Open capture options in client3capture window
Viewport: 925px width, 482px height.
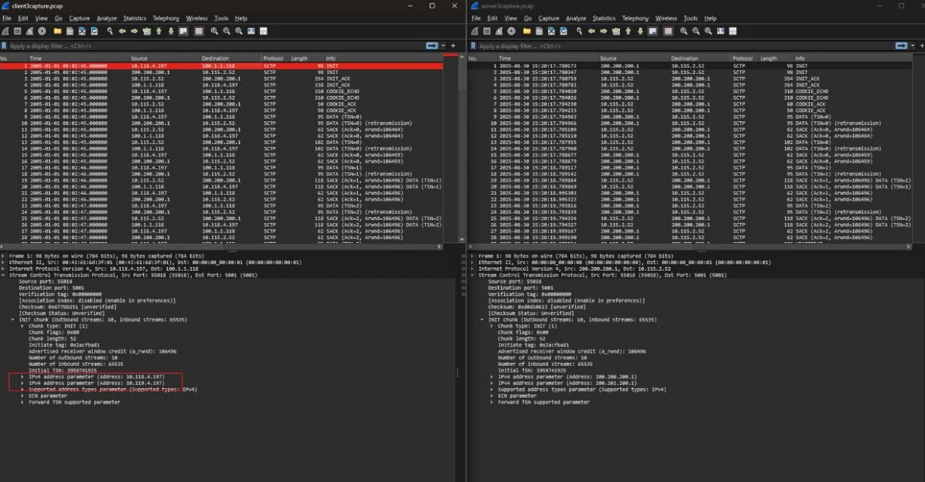tap(42, 31)
